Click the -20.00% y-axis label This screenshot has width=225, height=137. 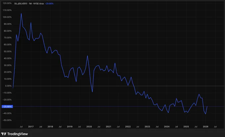tap(7, 100)
